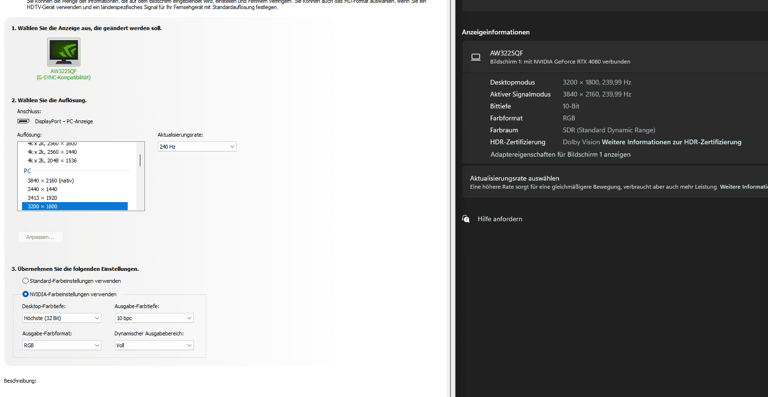Screen dimensions: 768x397
Task: Click the Desktopmodus value 3200 × 1800
Action: (x=597, y=82)
